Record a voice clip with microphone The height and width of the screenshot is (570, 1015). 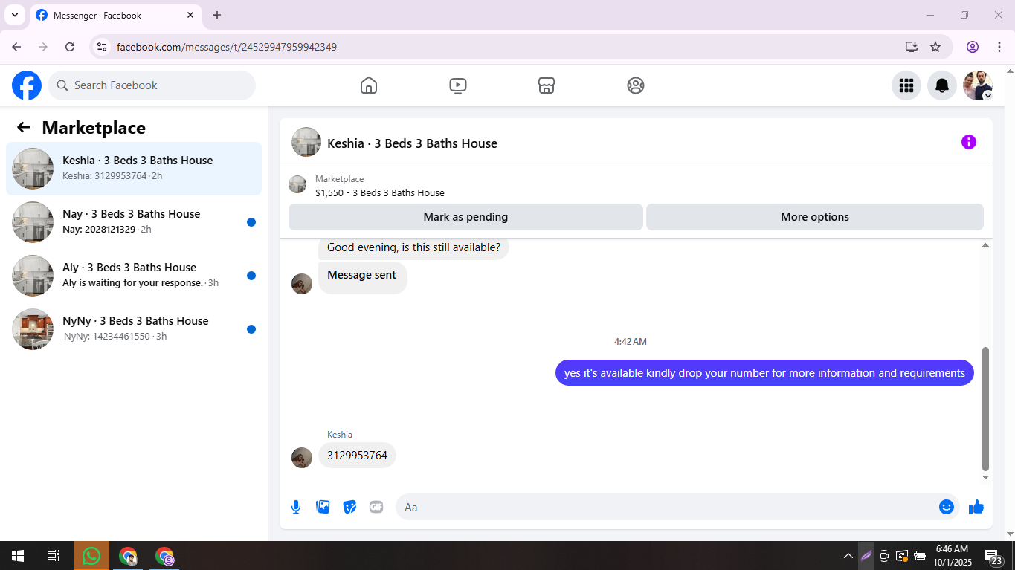pyautogui.click(x=296, y=507)
